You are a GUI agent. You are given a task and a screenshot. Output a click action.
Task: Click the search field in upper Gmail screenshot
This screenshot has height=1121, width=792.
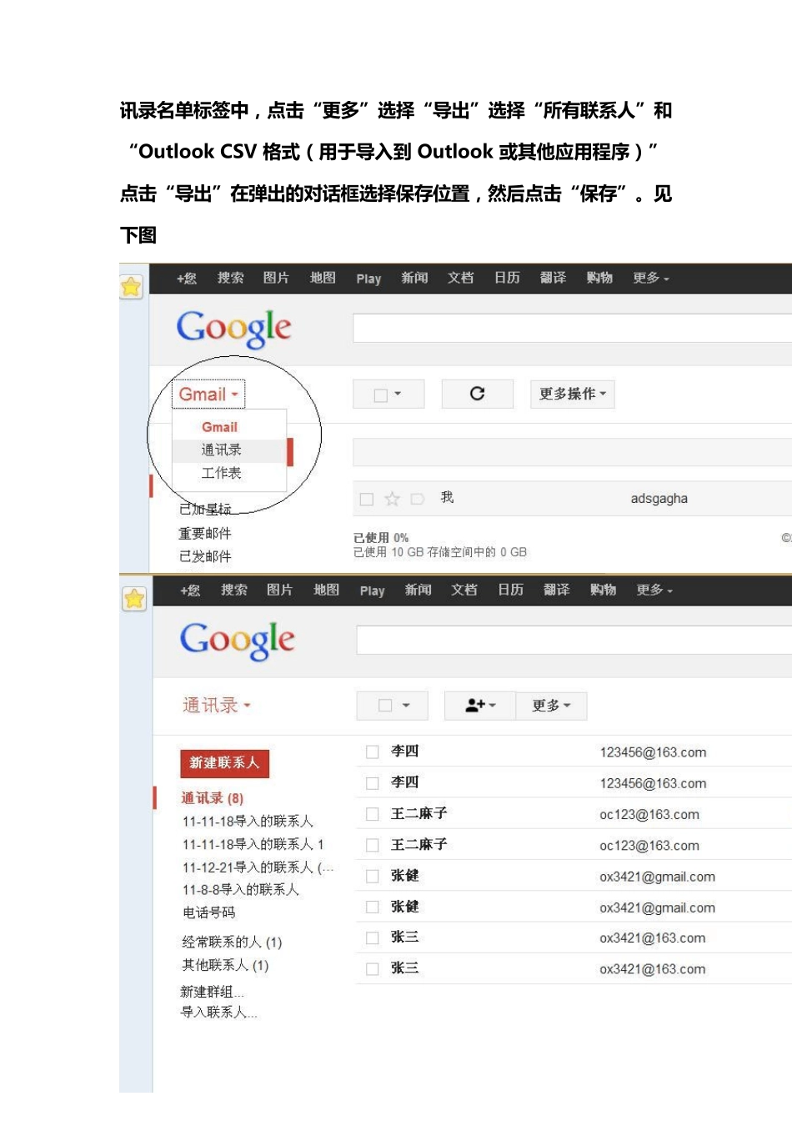pos(572,328)
